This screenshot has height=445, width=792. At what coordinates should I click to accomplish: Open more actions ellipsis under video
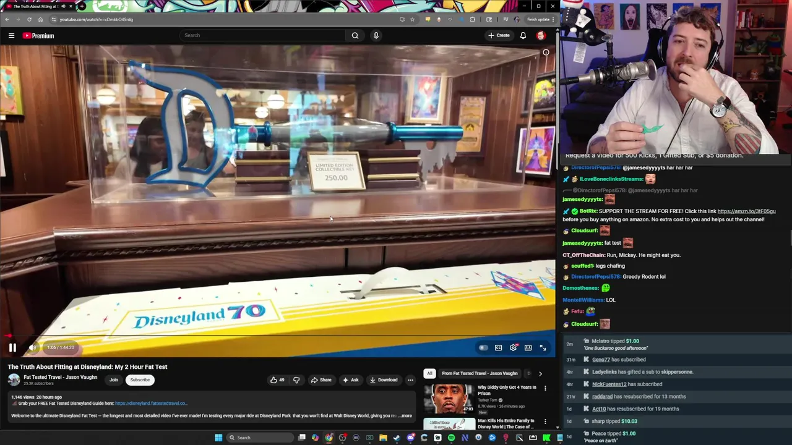tap(410, 379)
